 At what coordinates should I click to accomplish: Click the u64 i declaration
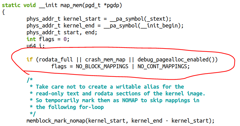[35, 46]
